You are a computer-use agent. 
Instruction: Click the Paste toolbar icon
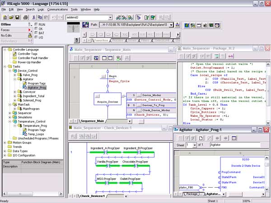pyautogui.click(x=46, y=17)
